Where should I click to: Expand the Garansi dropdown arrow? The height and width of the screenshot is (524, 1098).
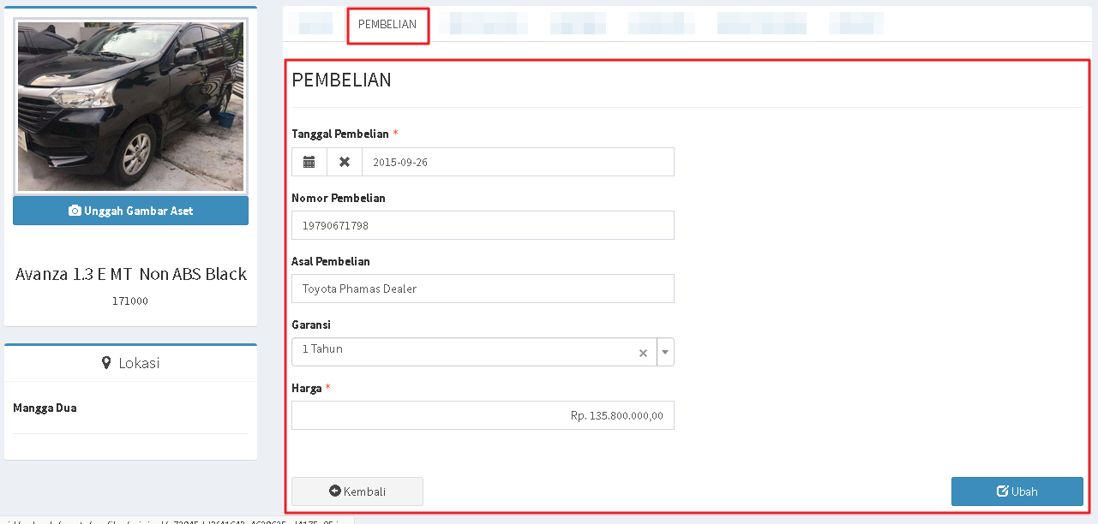click(x=665, y=353)
